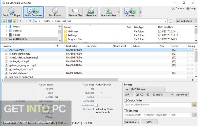
Task: Enable the Filenames checkbox
Action: point(125,111)
